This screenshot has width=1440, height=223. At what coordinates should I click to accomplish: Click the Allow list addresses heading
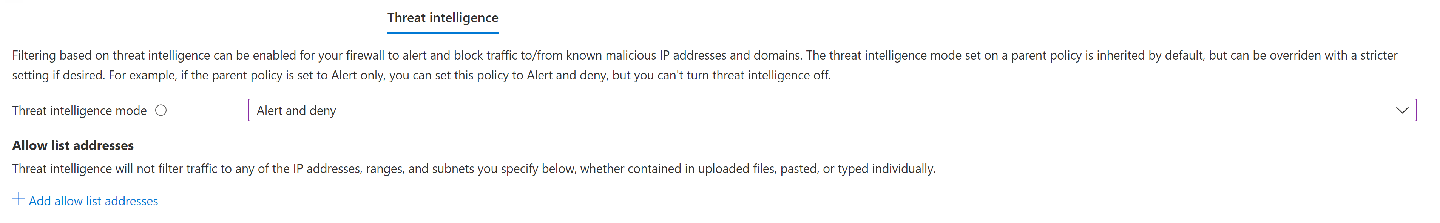(x=73, y=145)
